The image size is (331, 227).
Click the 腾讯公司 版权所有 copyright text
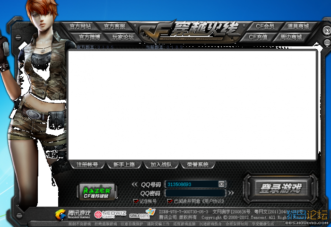[177, 217]
